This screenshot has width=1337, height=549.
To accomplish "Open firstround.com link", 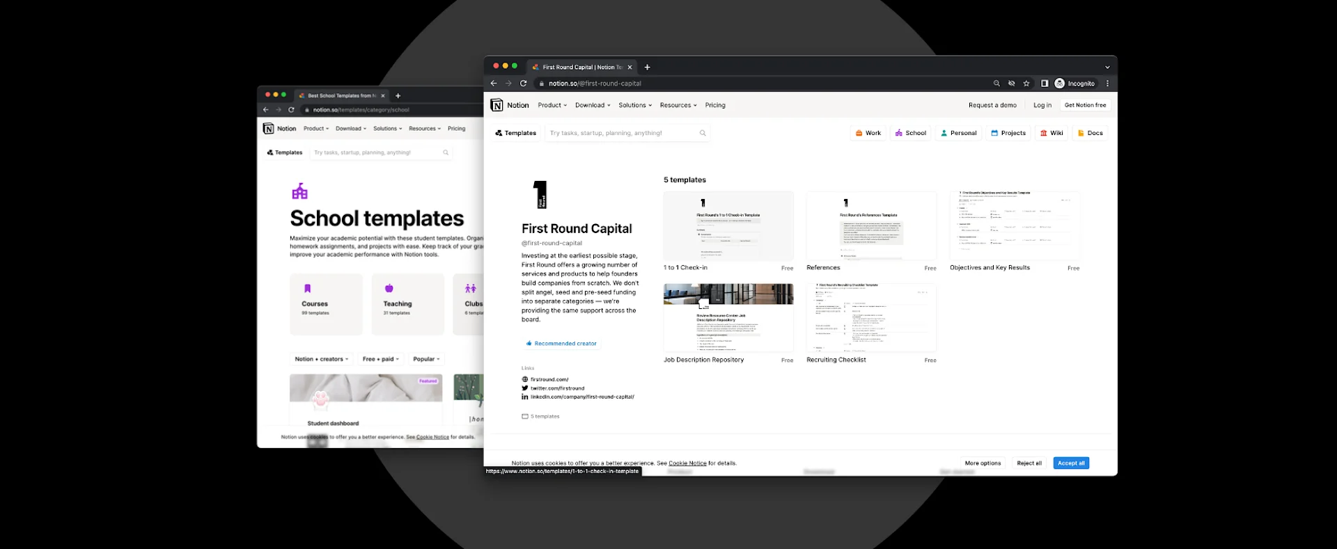I will pos(549,379).
